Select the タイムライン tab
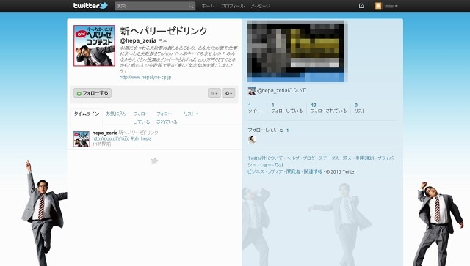470x266 pixels. pyautogui.click(x=87, y=114)
